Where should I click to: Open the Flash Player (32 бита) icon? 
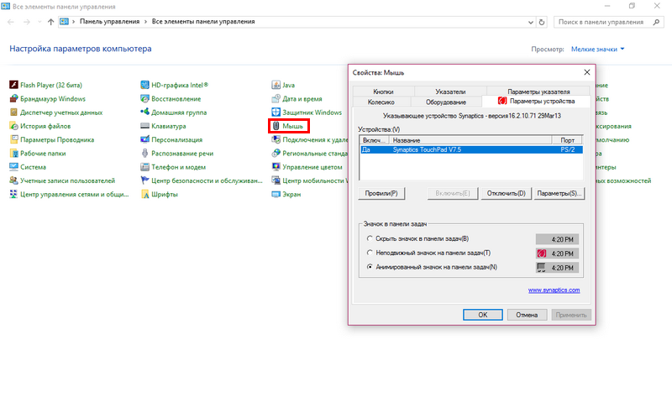pyautogui.click(x=13, y=85)
